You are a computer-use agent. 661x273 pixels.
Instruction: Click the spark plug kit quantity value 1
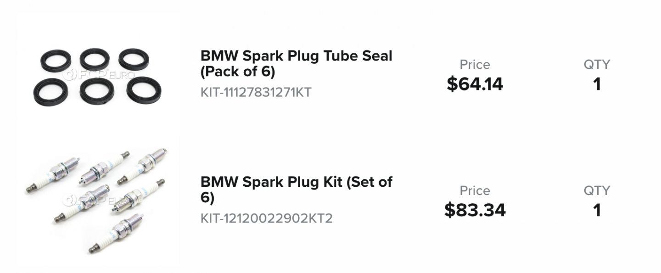click(597, 210)
